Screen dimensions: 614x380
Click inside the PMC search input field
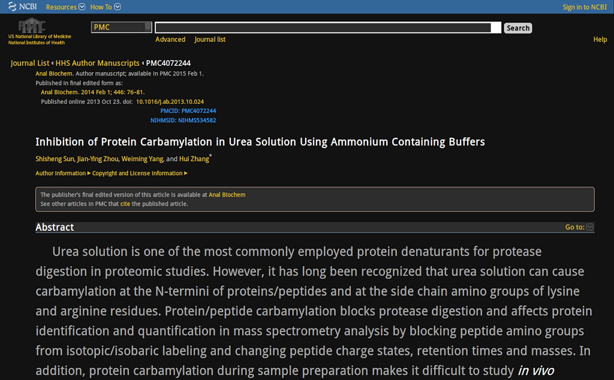click(327, 27)
